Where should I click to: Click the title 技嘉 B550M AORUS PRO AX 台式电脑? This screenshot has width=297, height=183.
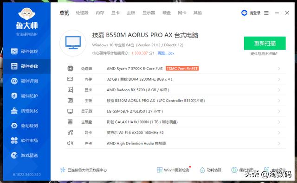pos(145,35)
